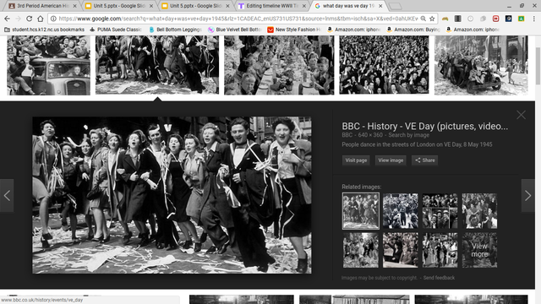The image size is (541, 304).
Task: Select the car with crowd thumbnail result
Action: point(49,65)
